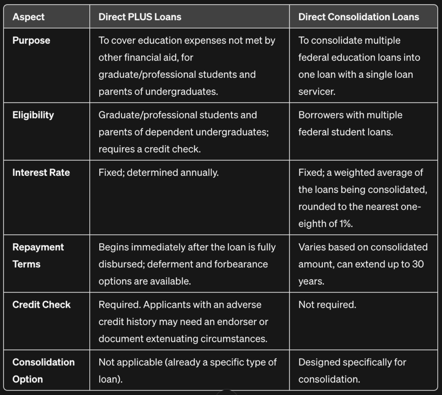Image resolution: width=442 pixels, height=395 pixels.
Task: Click the Direct PLUS Loans column header
Action: click(x=140, y=17)
